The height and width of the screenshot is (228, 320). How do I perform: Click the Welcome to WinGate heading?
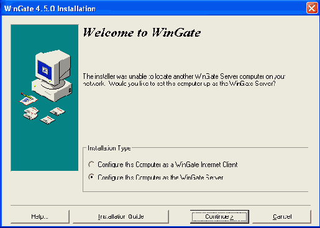[x=142, y=33]
